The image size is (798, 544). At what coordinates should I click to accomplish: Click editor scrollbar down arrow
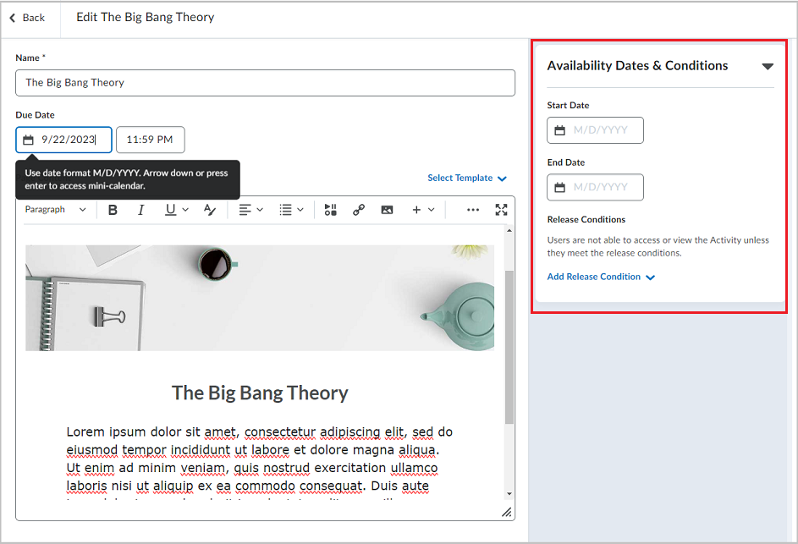[x=509, y=494]
